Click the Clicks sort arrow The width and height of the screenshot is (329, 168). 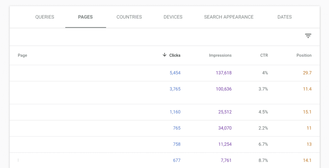164,55
